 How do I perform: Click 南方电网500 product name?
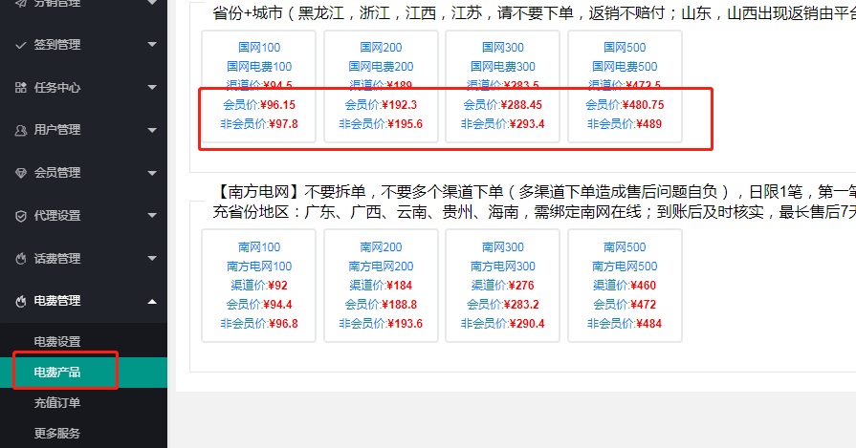pos(625,266)
